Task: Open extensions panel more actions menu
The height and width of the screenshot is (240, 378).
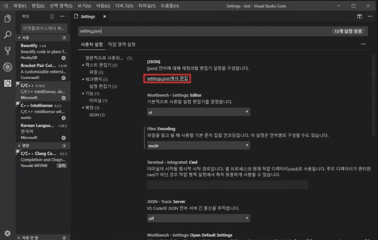Action: pyautogui.click(x=62, y=16)
